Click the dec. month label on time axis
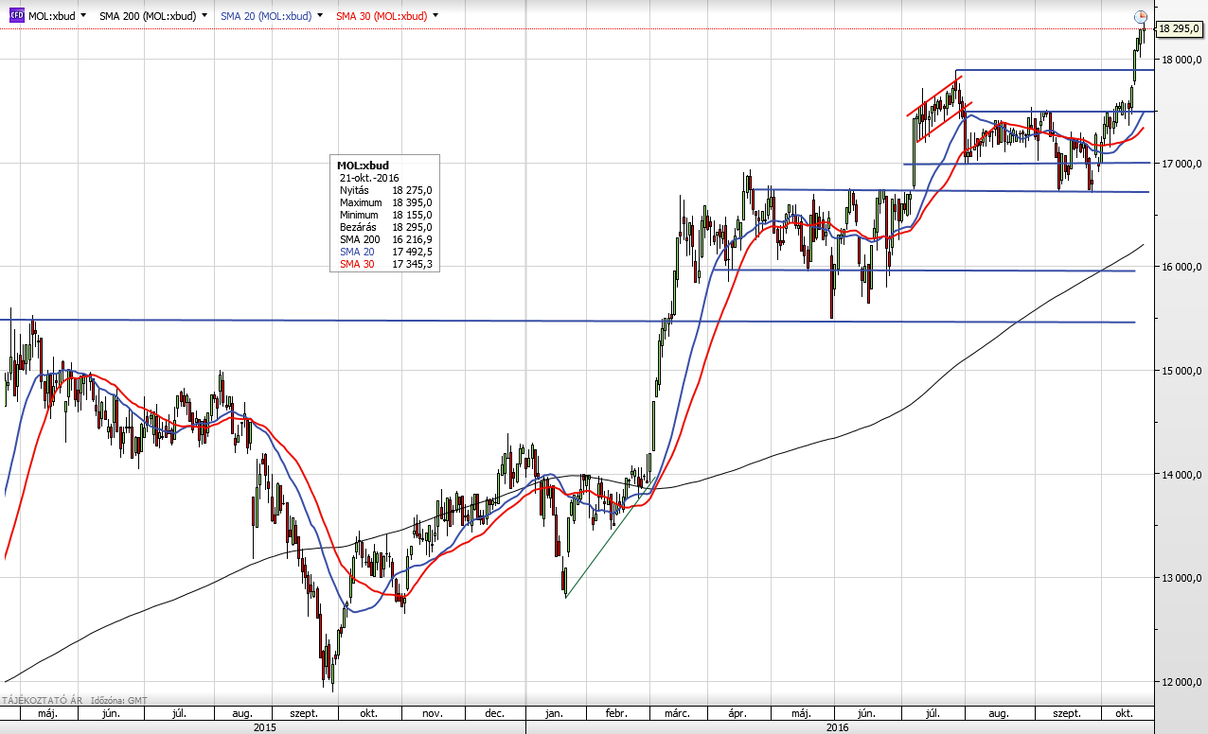 pos(493,713)
